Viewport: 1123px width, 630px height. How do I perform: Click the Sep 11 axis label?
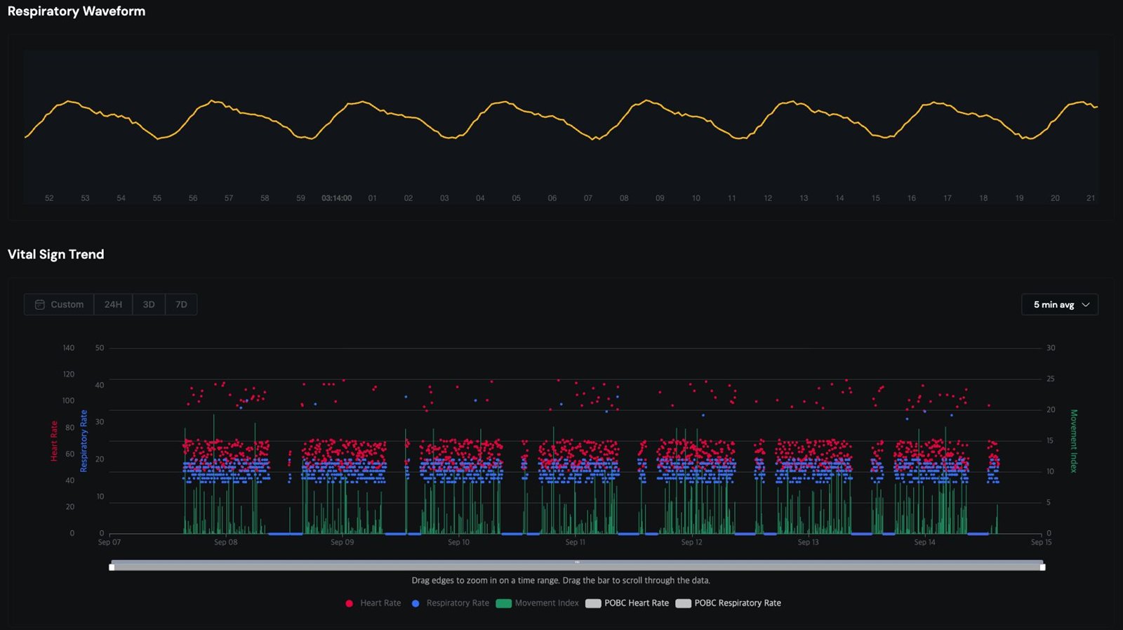575,542
